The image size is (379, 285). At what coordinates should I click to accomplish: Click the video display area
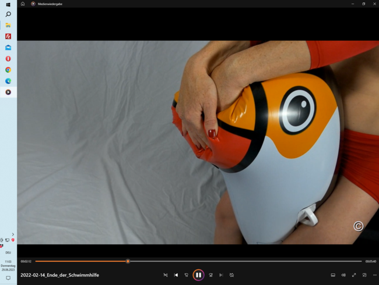click(198, 142)
